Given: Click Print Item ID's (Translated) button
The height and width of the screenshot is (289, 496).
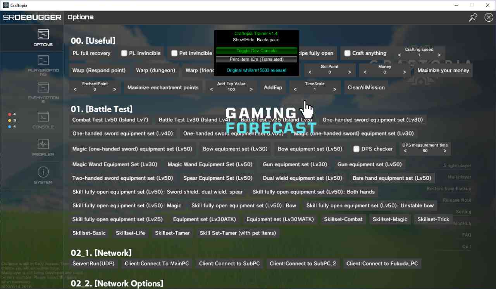Looking at the screenshot, I should click(x=257, y=59).
